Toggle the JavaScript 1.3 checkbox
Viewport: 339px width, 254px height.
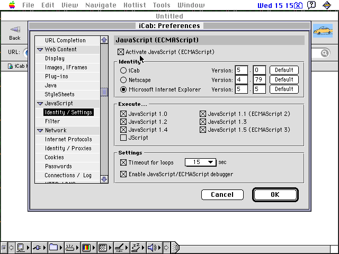pos(203,122)
